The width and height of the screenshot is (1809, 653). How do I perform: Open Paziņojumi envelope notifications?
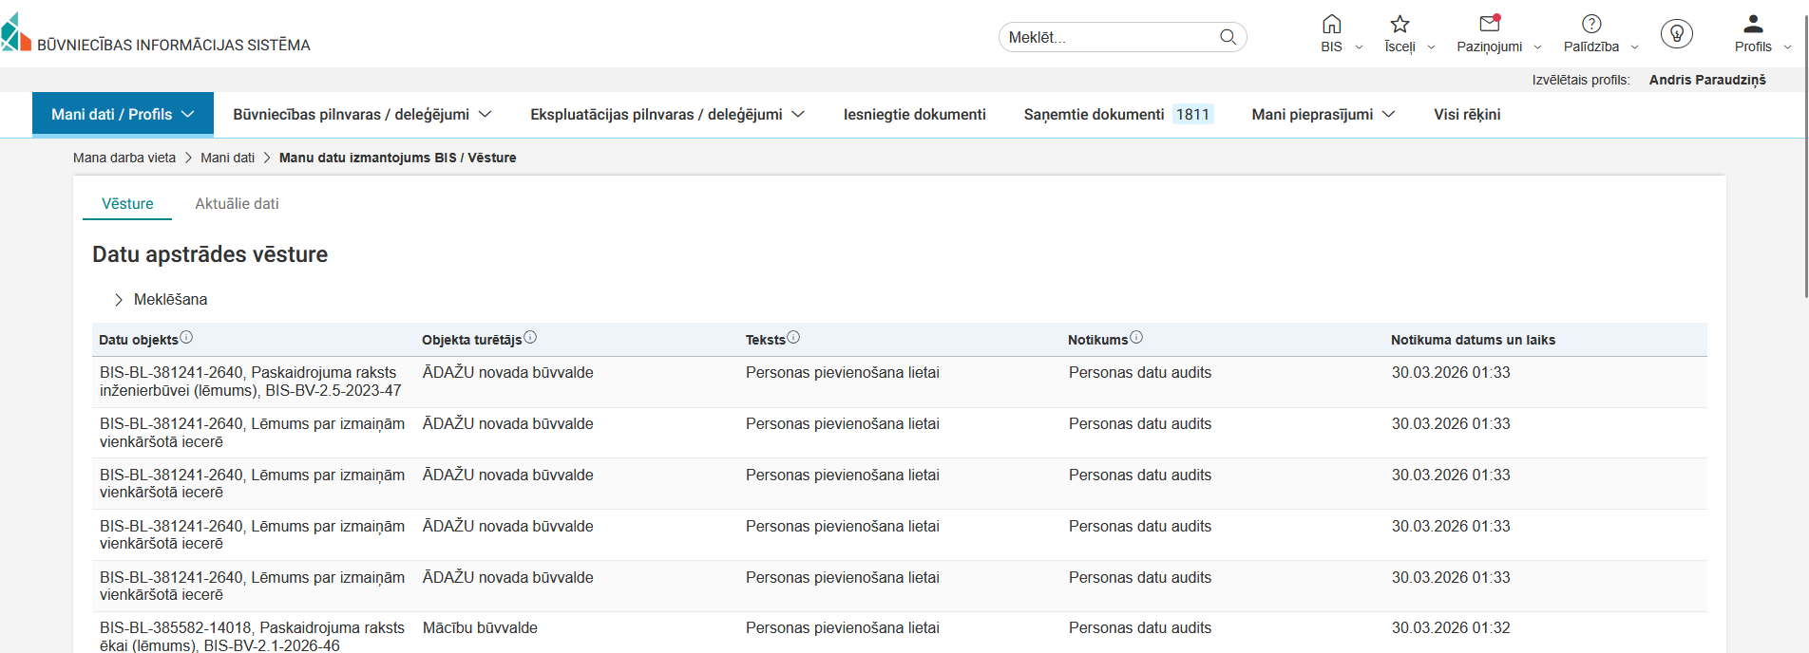point(1489,25)
